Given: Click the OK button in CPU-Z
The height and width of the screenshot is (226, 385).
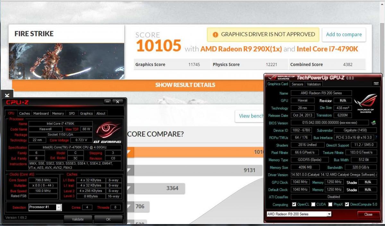Looking at the screenshot, I should 108,219.
